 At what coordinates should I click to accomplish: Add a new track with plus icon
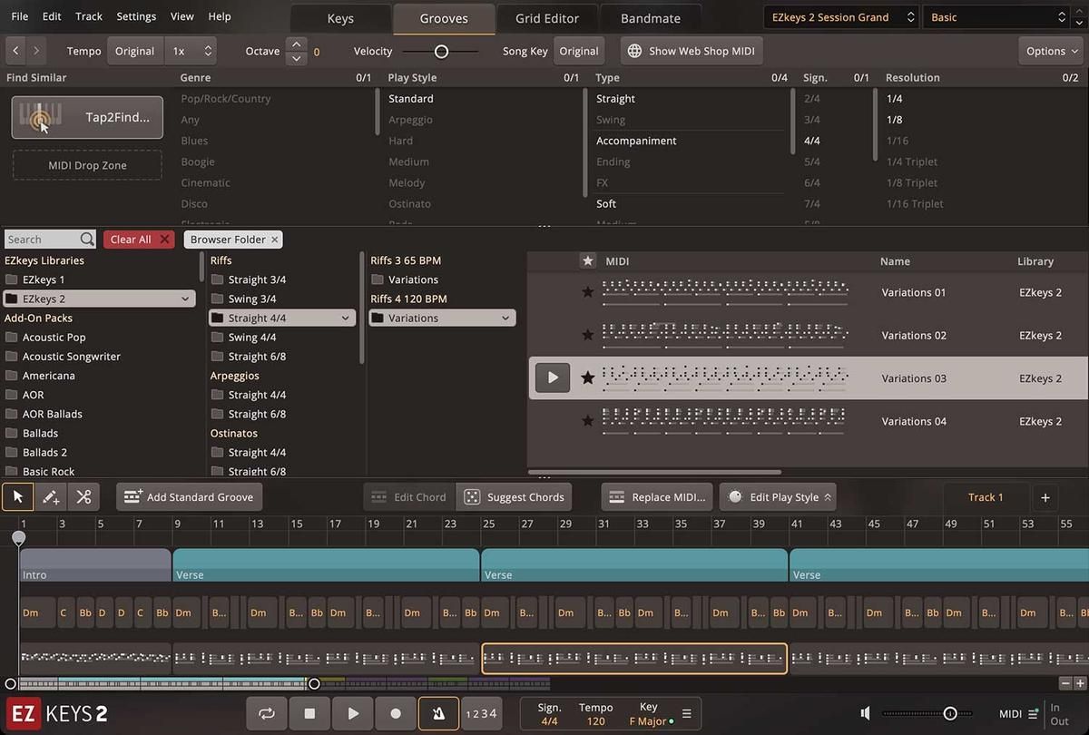coord(1045,497)
